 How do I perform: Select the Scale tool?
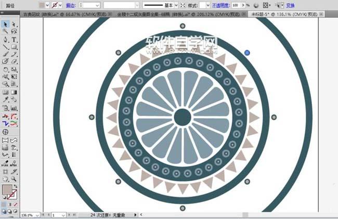[14, 69]
